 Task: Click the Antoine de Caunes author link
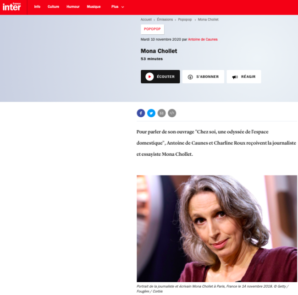(x=203, y=39)
